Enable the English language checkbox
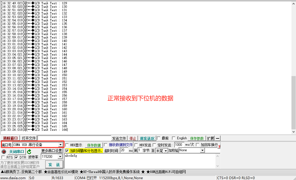 pos(174,138)
